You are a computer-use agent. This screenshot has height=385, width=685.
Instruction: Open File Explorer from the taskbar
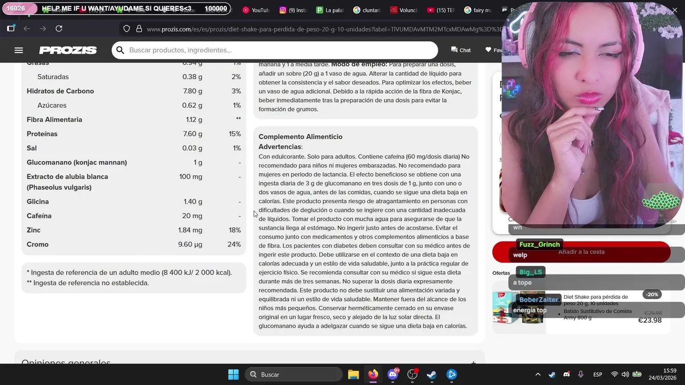353,374
